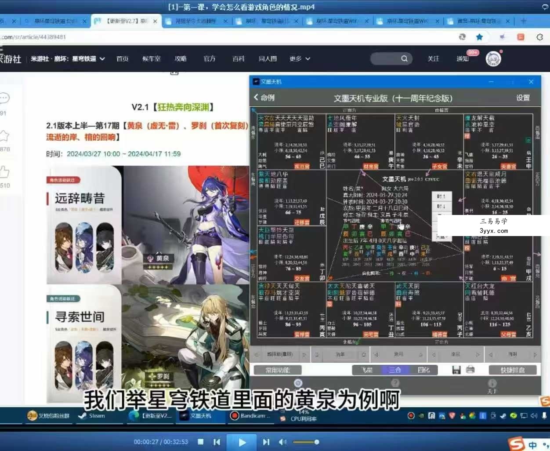Toggle the 中 Chinese input mode indicator
This screenshot has width=550, height=451.
tap(532, 445)
